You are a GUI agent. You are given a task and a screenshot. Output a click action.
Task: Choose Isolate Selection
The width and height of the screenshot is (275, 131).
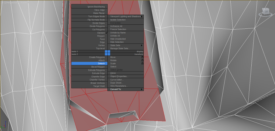click(126, 20)
